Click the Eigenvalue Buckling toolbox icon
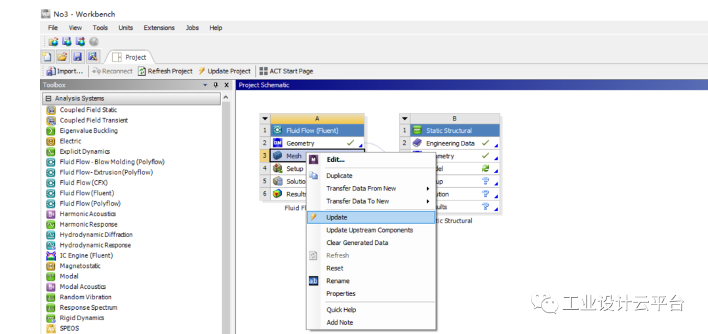708x334 pixels. tap(51, 130)
